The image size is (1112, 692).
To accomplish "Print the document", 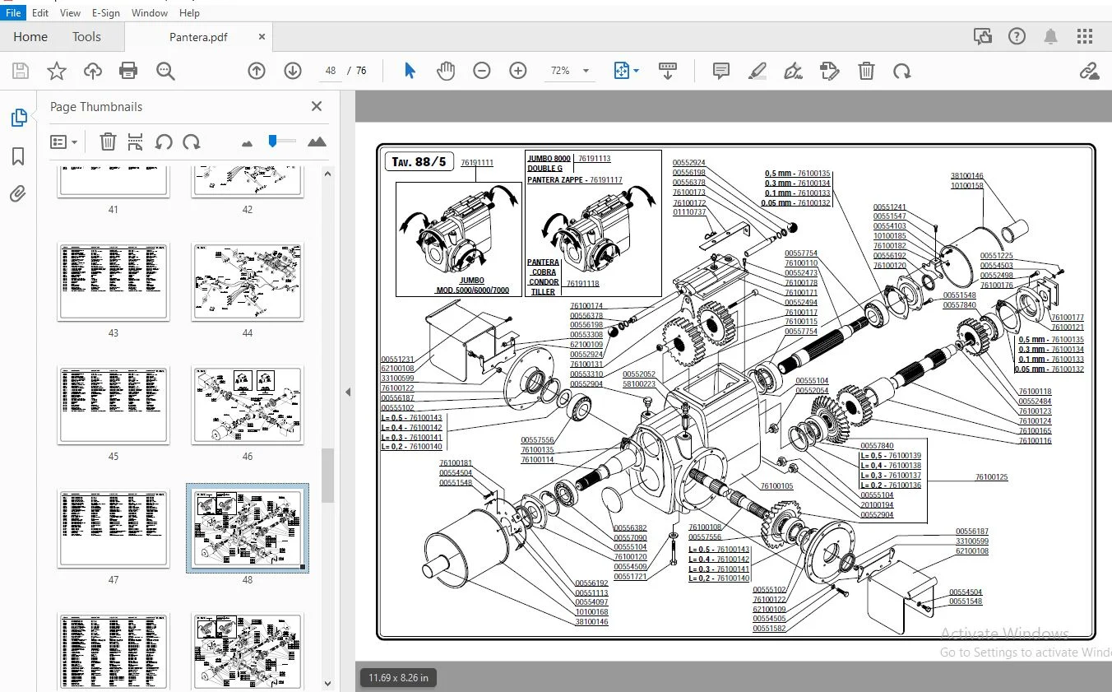I will point(128,71).
